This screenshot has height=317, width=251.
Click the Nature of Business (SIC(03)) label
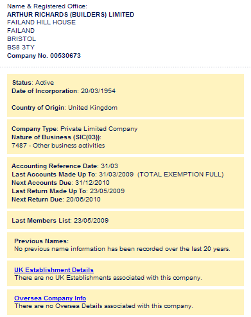click(56, 137)
